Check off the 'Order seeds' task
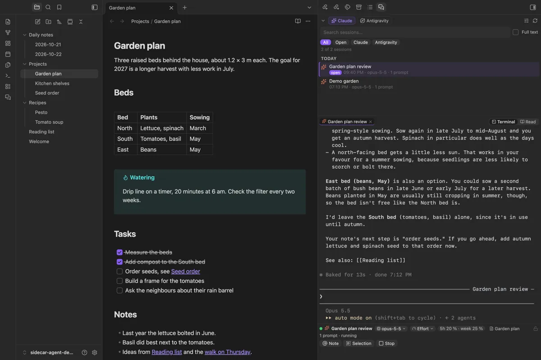The image size is (541, 360). tap(119, 271)
